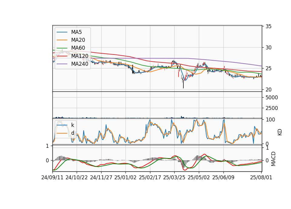291x209 pixels.
Task: Click the 2500 volume axis tick label
Action: pos(272,108)
